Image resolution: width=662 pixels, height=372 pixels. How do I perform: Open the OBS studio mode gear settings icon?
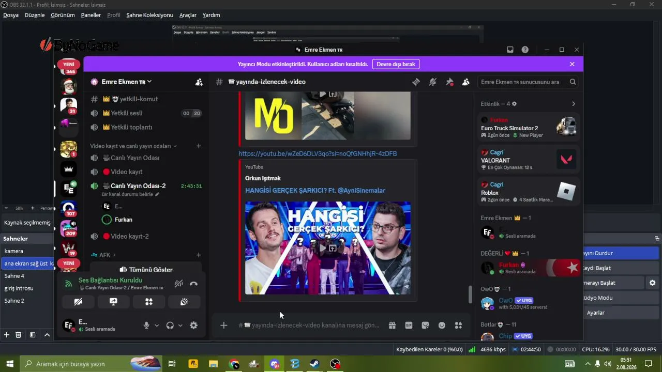653,283
